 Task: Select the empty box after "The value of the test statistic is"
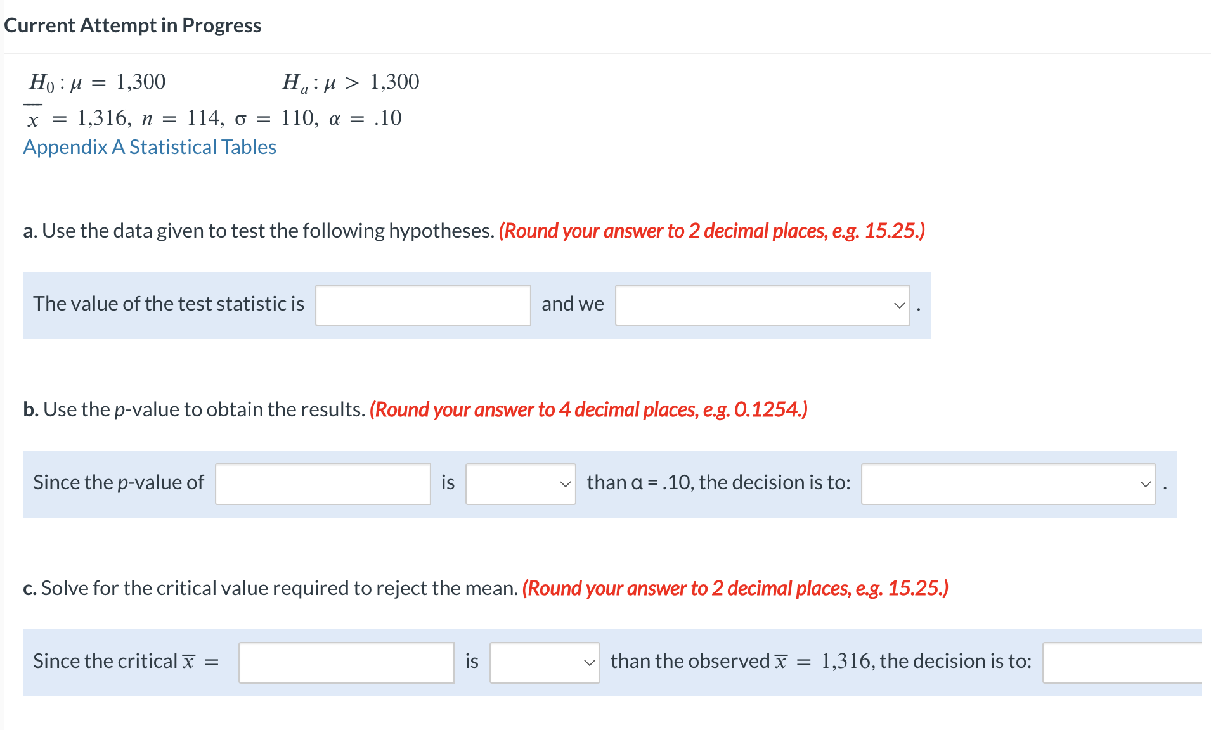(x=422, y=305)
